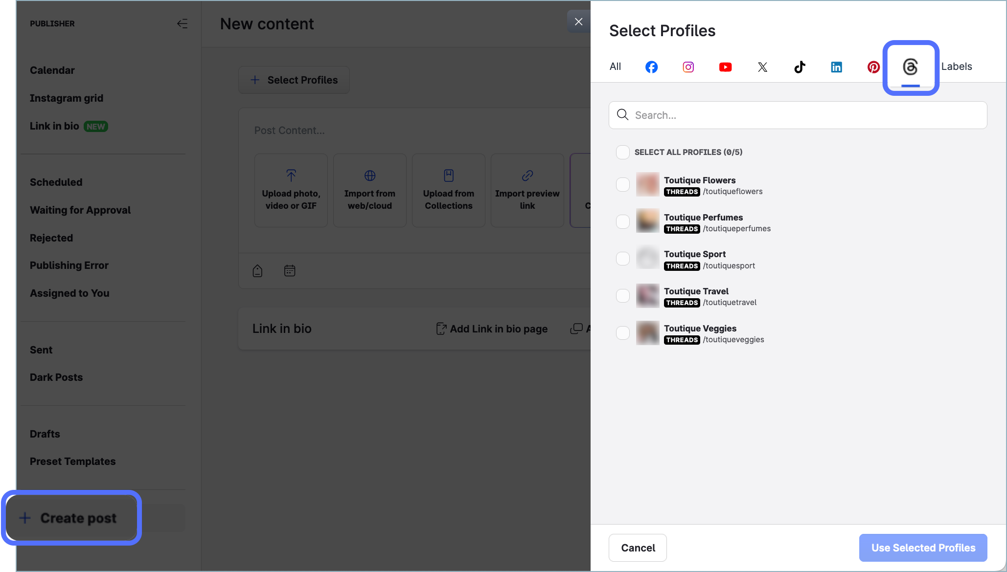
Task: Filter profiles by the YouTube icon
Action: (725, 67)
